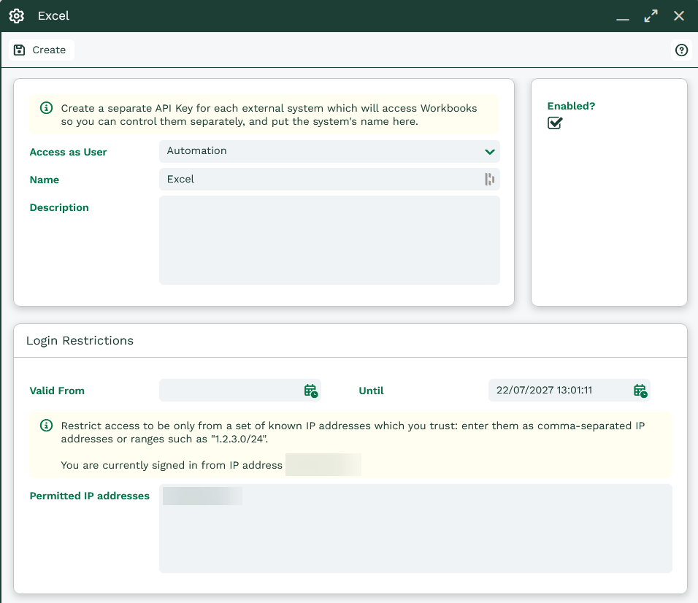Open the Access as User dropdown

(329, 151)
